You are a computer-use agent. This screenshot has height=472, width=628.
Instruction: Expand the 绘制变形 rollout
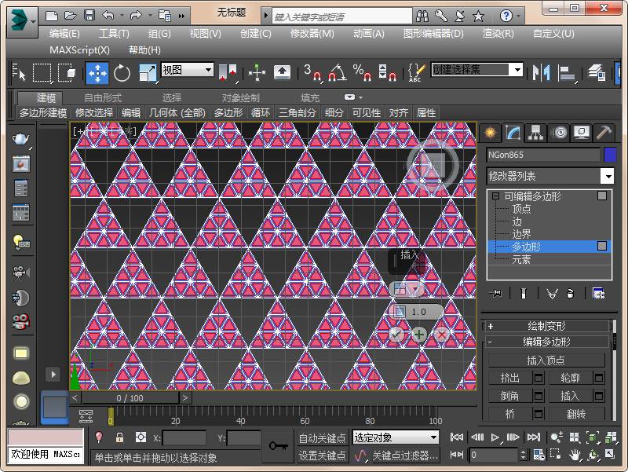pos(546,326)
